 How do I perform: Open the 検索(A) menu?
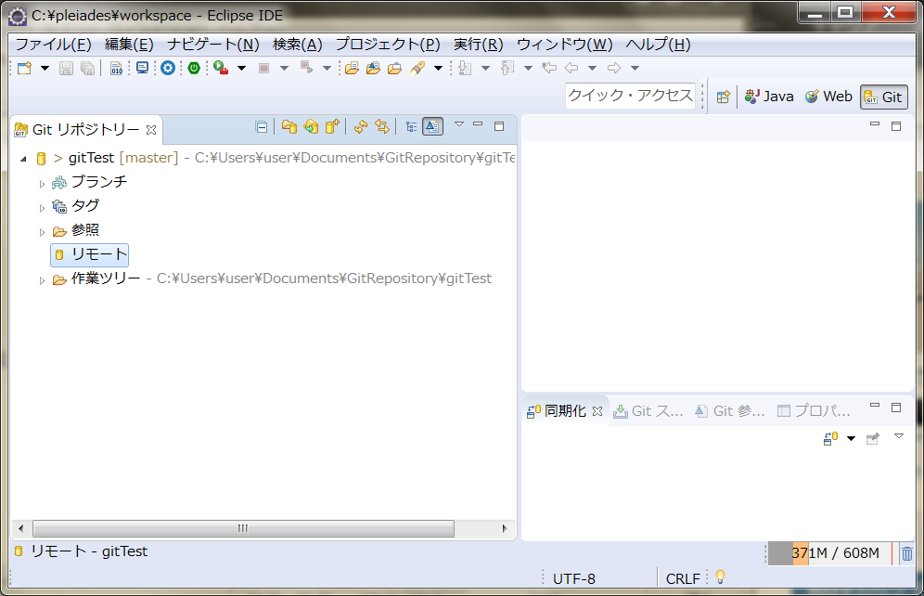click(x=297, y=45)
